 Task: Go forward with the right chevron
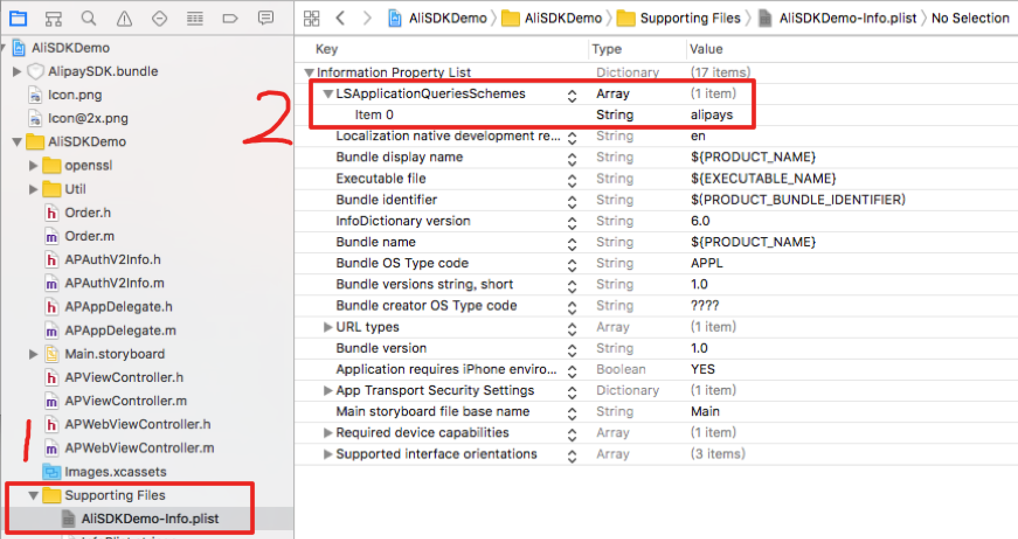(367, 19)
